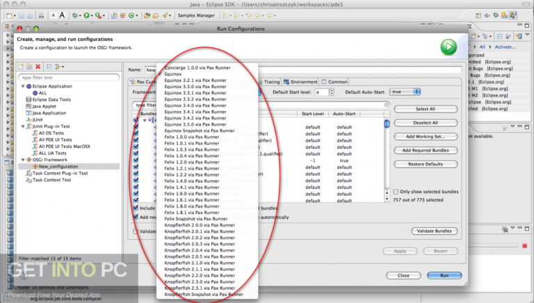
Task: Delete selected configuration with red X icon
Action: (39, 67)
